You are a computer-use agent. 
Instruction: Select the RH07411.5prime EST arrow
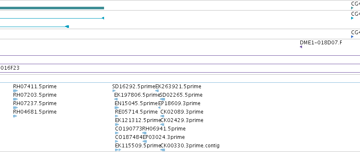(15, 91)
